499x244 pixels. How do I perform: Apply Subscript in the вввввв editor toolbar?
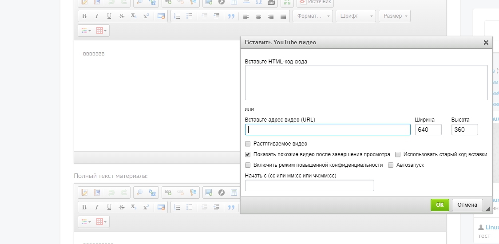point(134,16)
